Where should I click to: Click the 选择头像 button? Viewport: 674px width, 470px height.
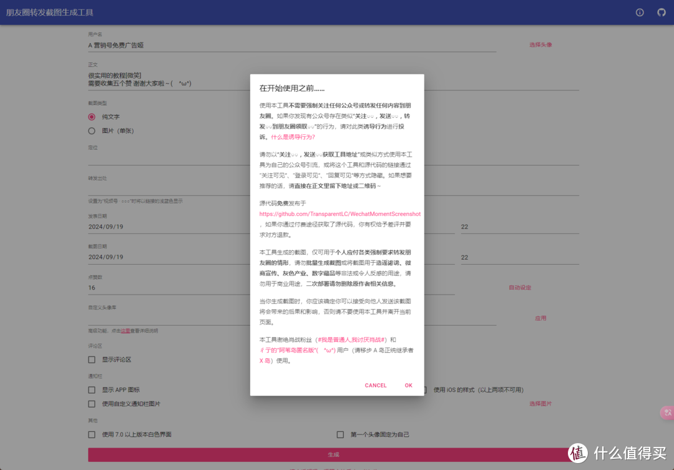pos(540,45)
